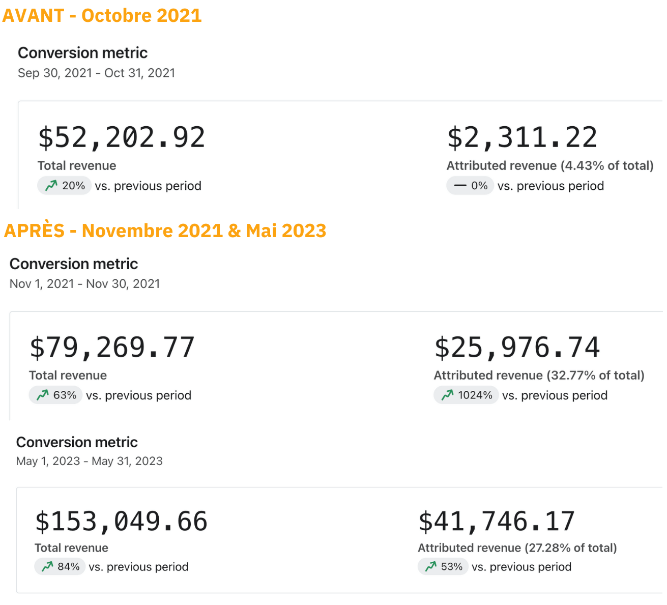Select the $153,049.66 total revenue figure
This screenshot has height=605, width=667.
click(121, 521)
